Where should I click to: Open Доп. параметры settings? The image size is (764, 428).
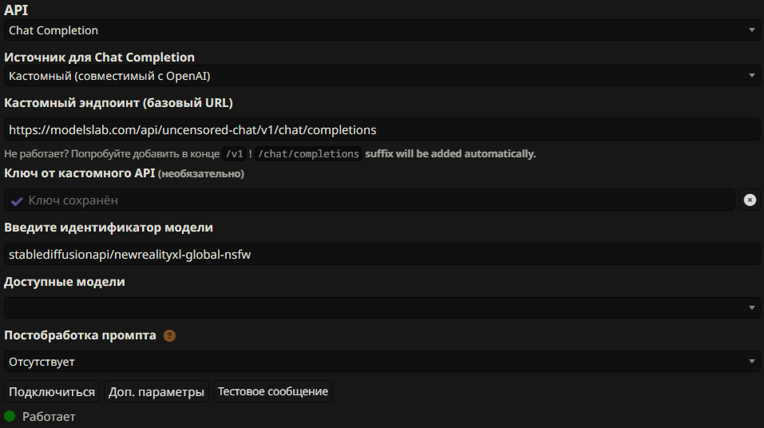[x=156, y=391]
